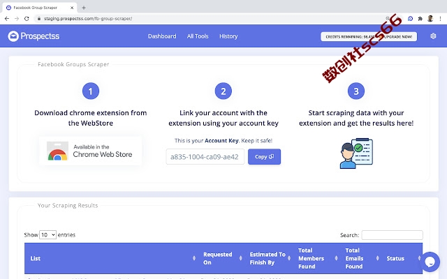Screen dimensions: 447x279
Task: Sort by Total Members Found column
Action: pos(316,258)
